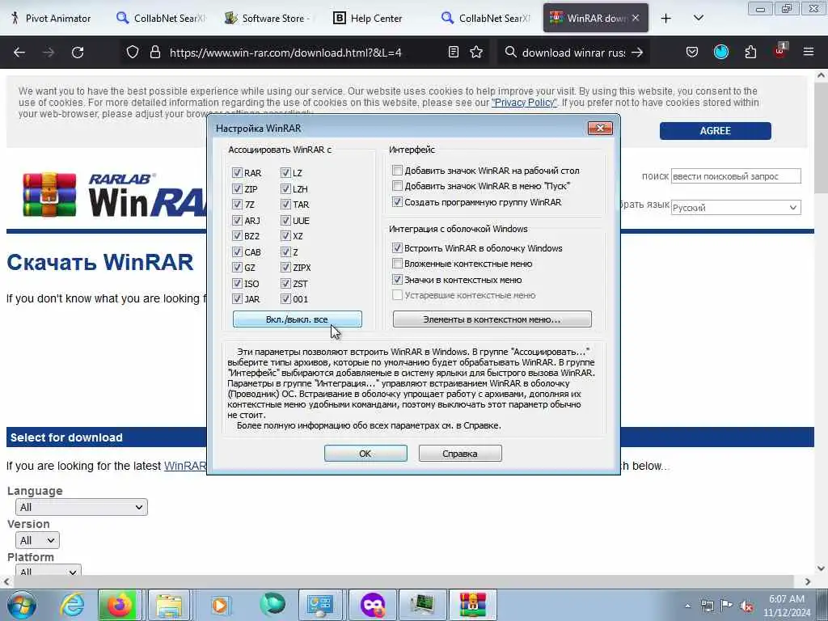Accept cookies with the AGREE button

pyautogui.click(x=715, y=130)
